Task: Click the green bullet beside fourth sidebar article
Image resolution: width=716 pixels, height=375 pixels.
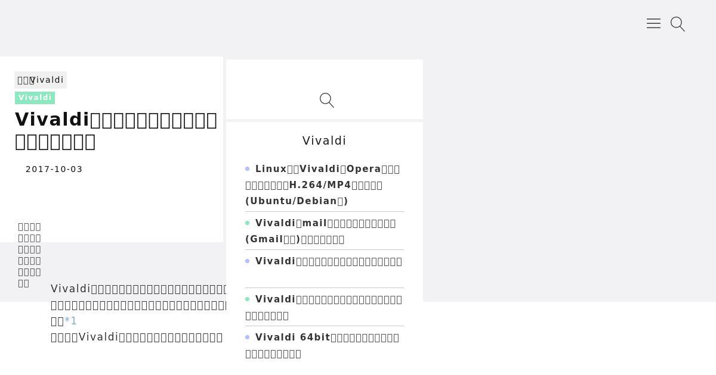Action: [248, 299]
